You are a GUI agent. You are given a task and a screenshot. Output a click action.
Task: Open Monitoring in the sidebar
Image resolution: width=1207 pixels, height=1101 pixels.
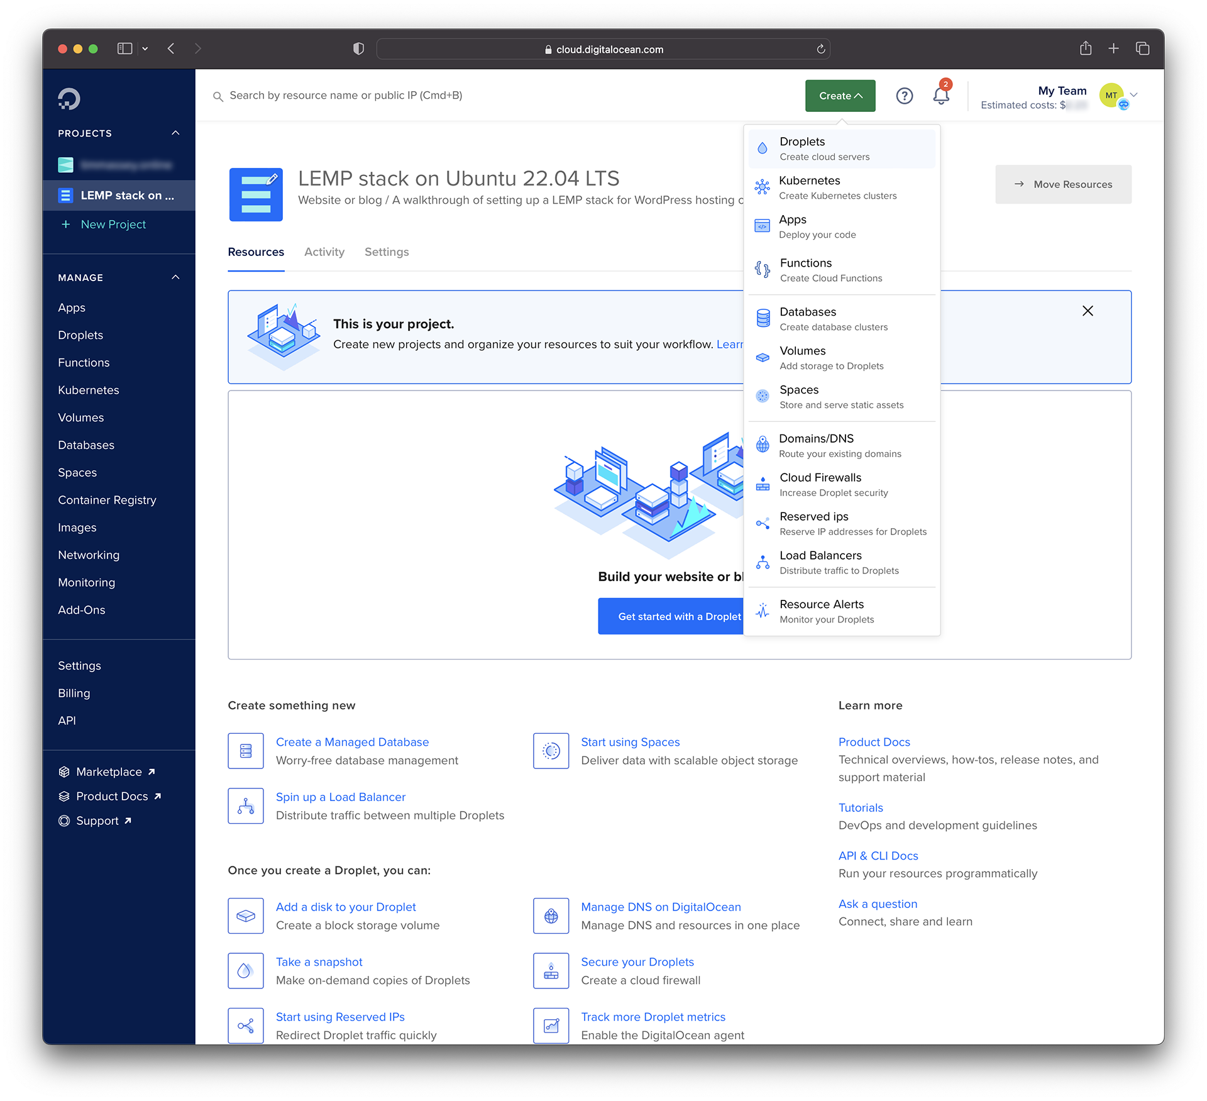click(86, 583)
